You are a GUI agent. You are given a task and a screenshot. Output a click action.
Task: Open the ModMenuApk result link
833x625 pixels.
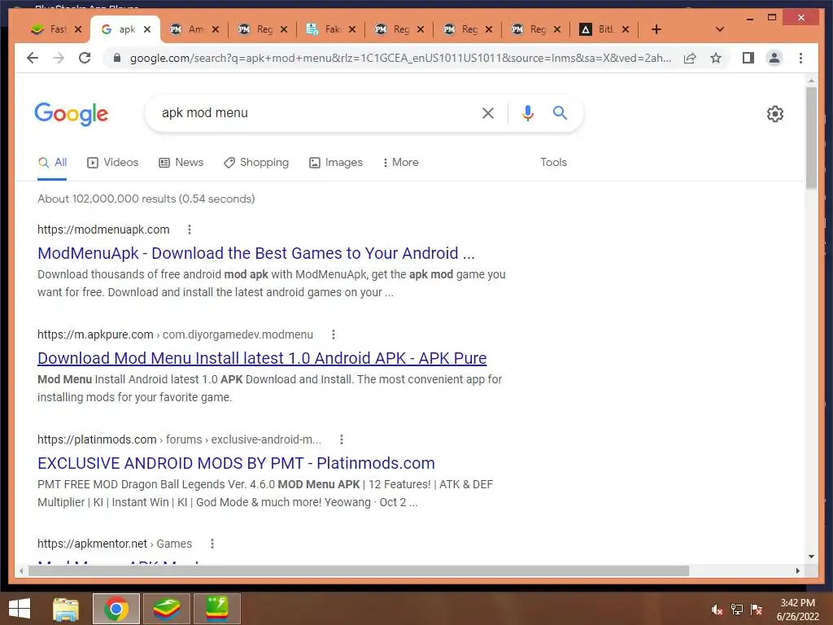(256, 253)
